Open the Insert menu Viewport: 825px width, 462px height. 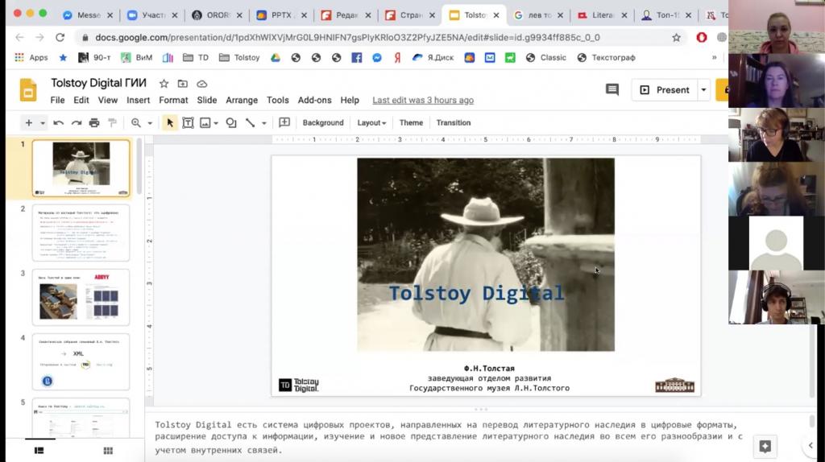click(x=138, y=100)
